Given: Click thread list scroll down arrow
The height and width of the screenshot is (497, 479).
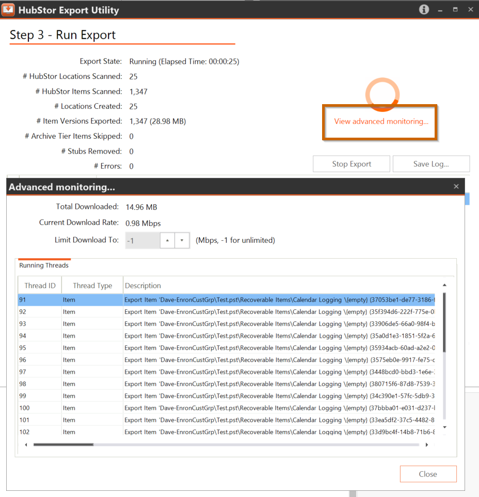Looking at the screenshot, I should pyautogui.click(x=444, y=427).
